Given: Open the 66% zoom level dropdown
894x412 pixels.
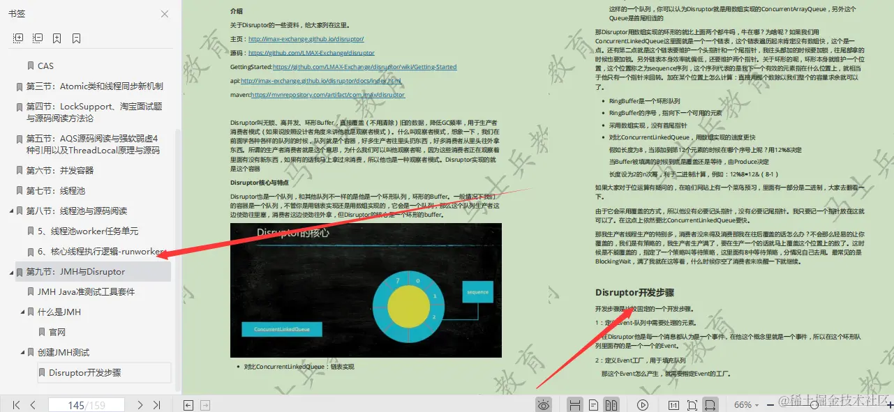Looking at the screenshot, I should pos(747,405).
